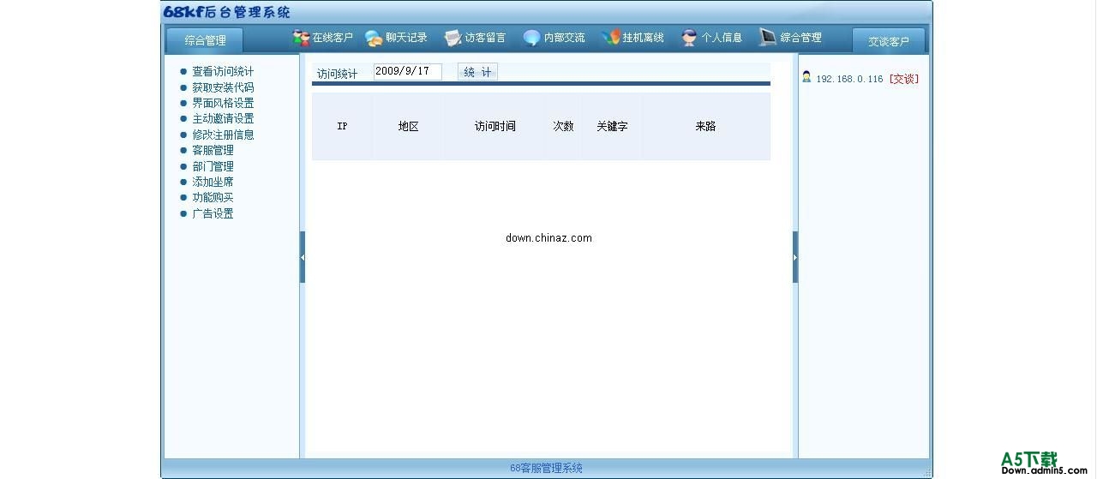Open 添加坐席 in sidebar

pos(213,182)
